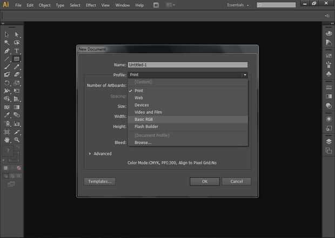Expand the right panel dock arrows
335x238 pixels.
point(332,24)
